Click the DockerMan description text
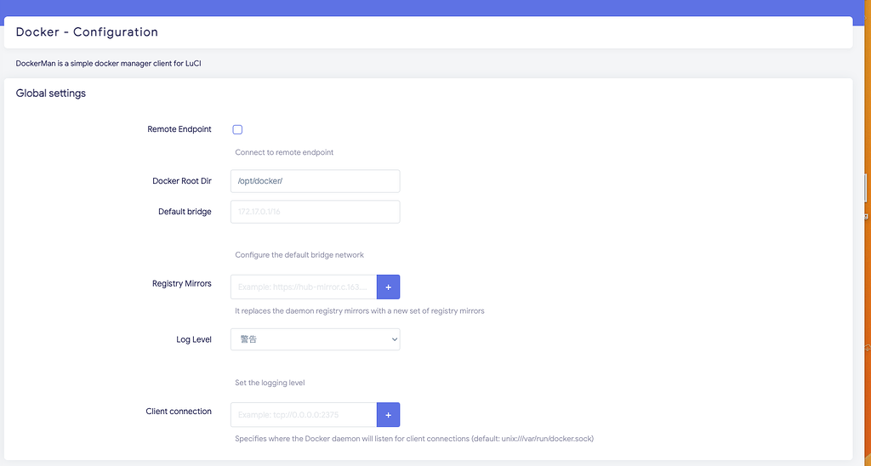 pyautogui.click(x=109, y=64)
